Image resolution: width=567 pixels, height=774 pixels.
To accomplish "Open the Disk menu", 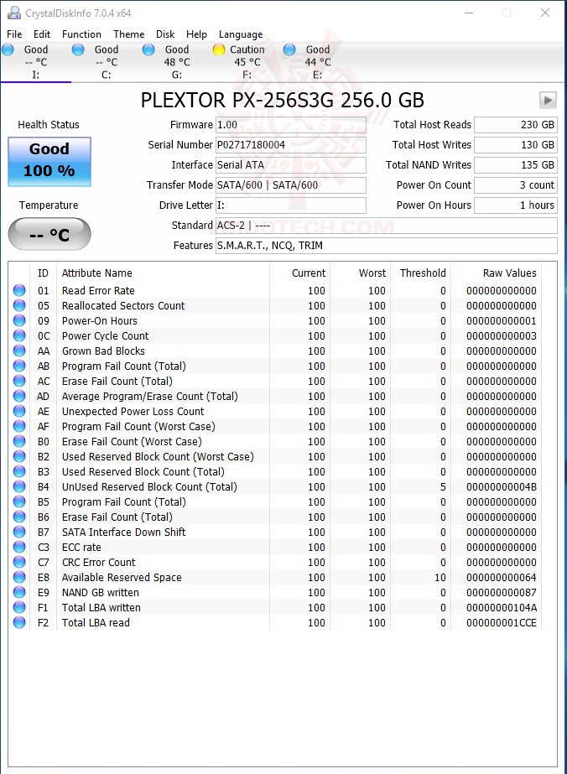I will (165, 34).
